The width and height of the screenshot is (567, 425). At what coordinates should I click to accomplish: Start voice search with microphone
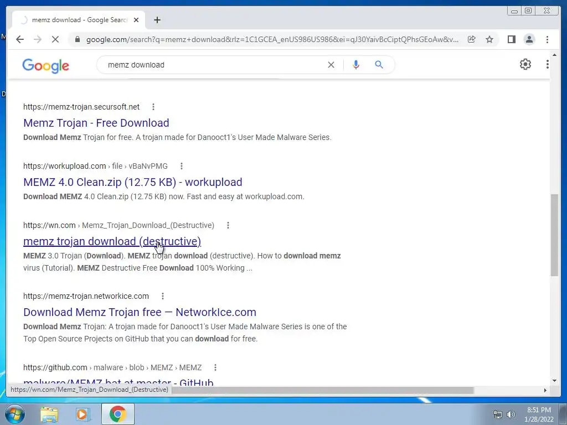pos(356,65)
